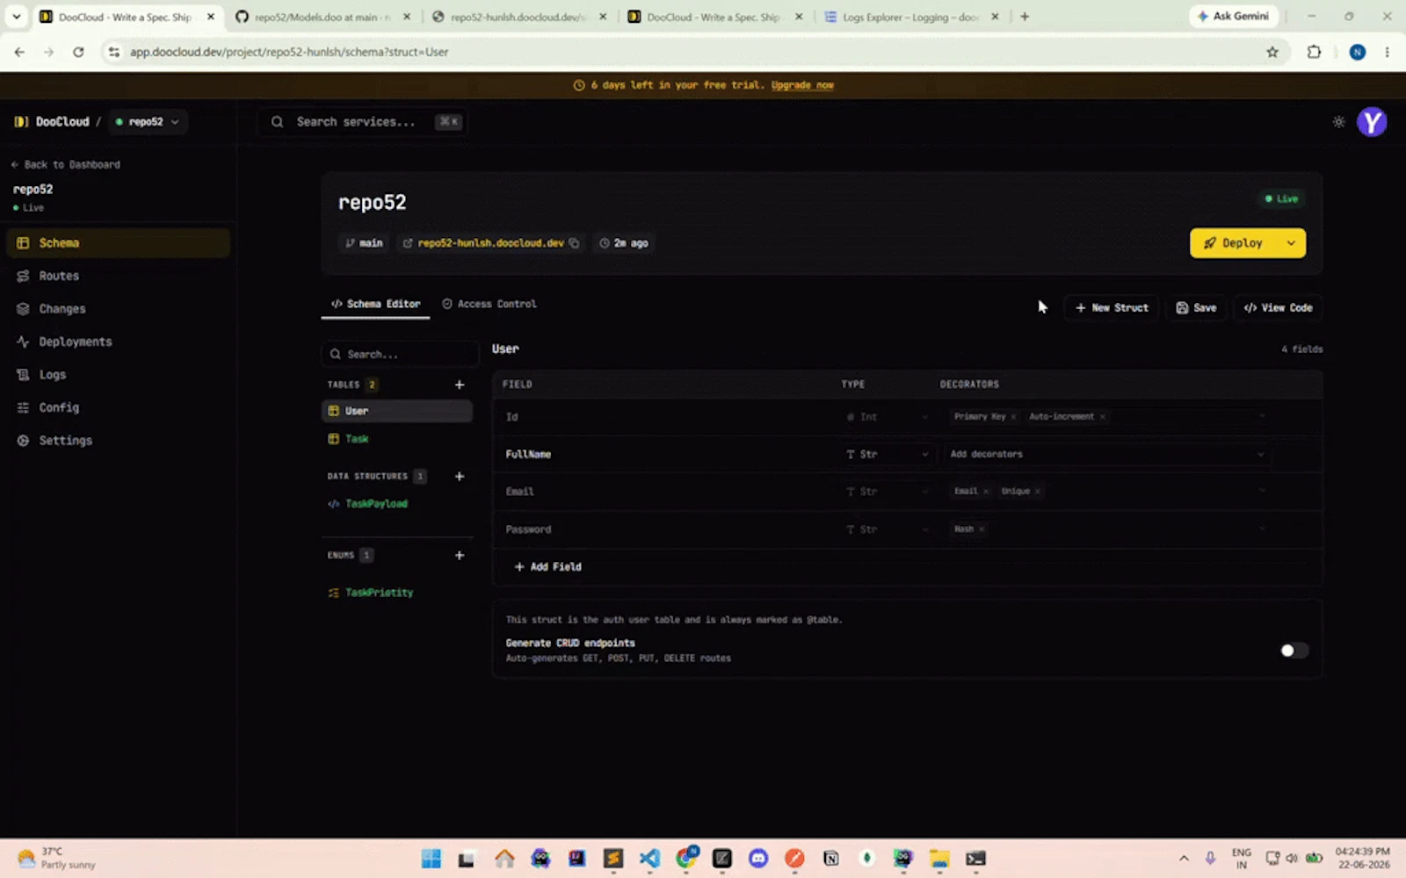The height and width of the screenshot is (878, 1406).
Task: Open the Changes sidebar section
Action: pos(118,309)
